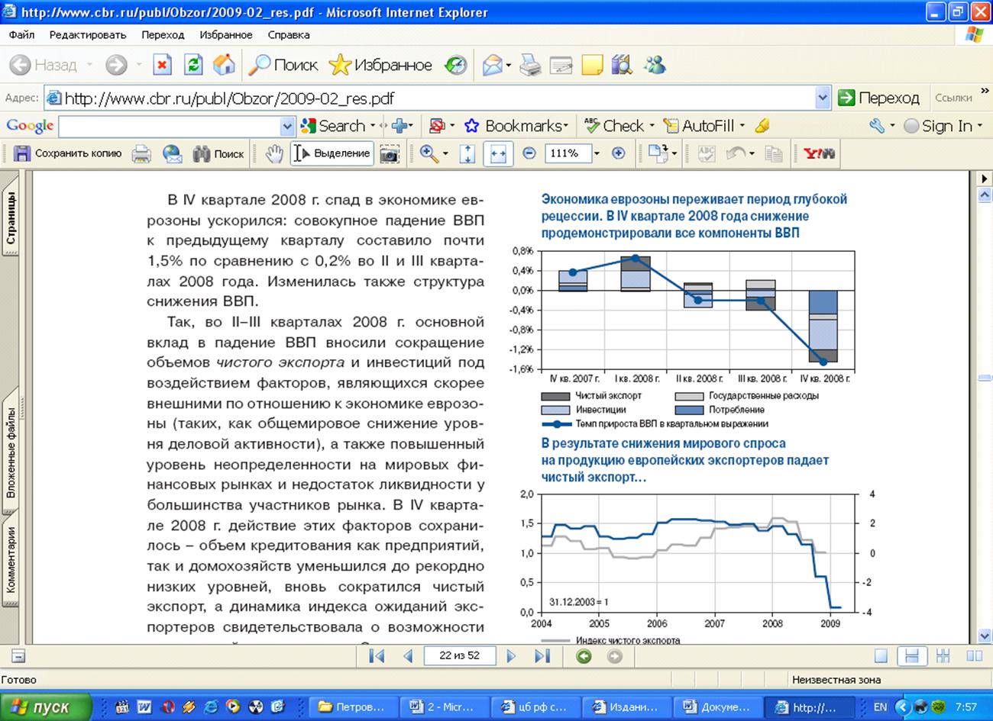
Task: Click the Fit Width button
Action: (x=498, y=153)
